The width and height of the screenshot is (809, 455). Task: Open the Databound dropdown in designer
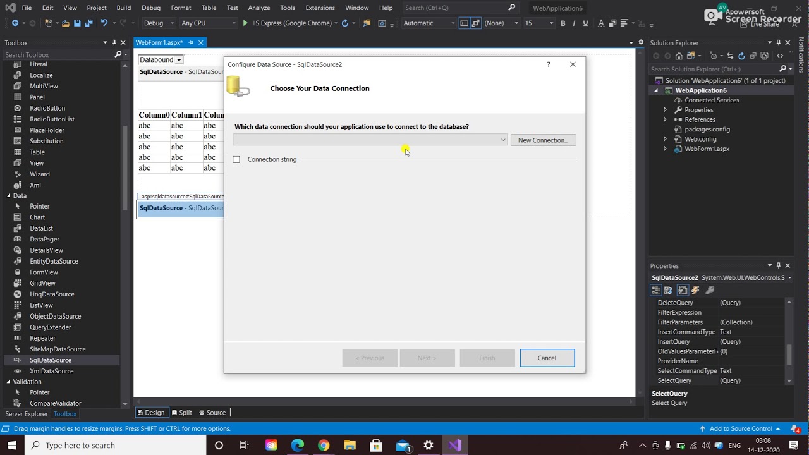179,60
